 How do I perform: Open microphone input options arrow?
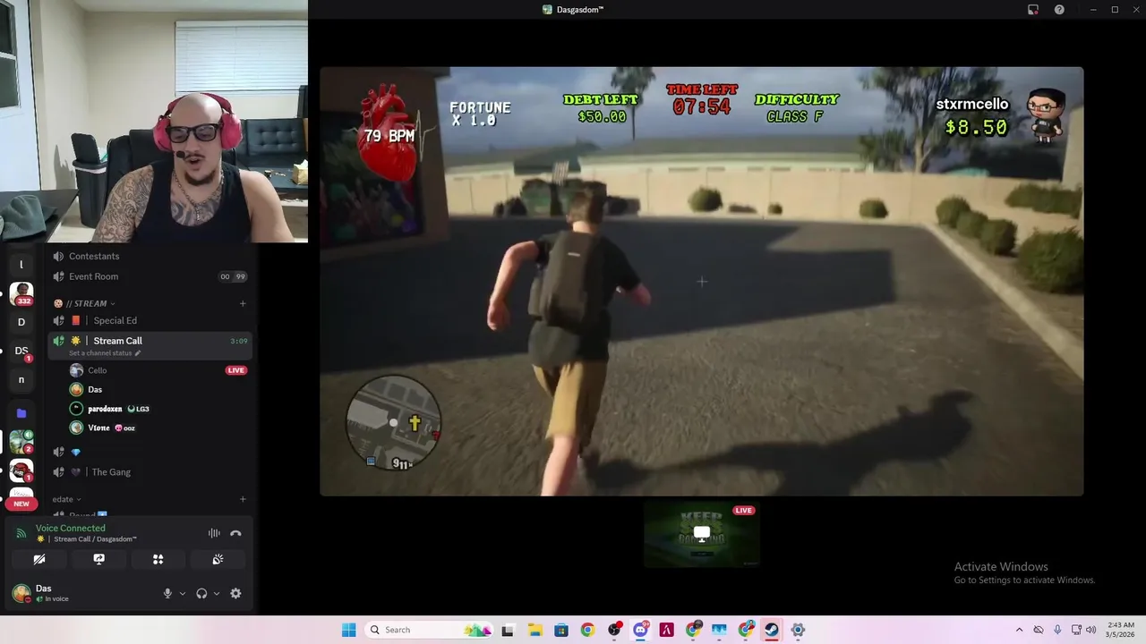coord(183,593)
